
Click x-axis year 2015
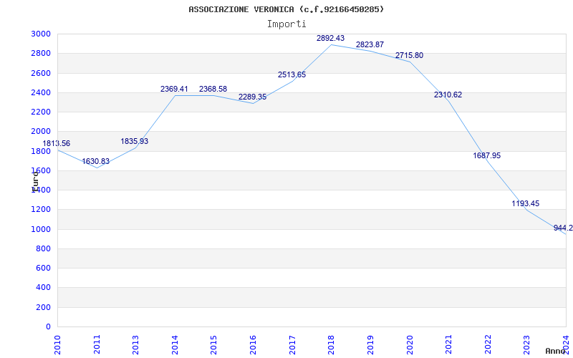click(214, 345)
